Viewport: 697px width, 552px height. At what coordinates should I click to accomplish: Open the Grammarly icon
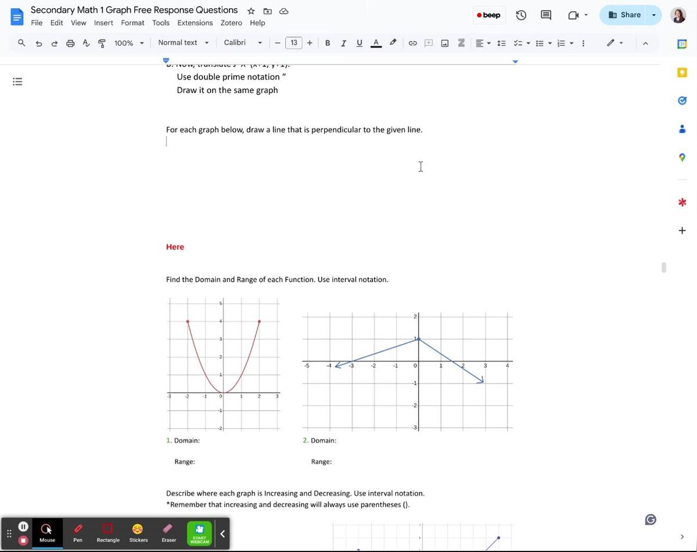tap(651, 519)
